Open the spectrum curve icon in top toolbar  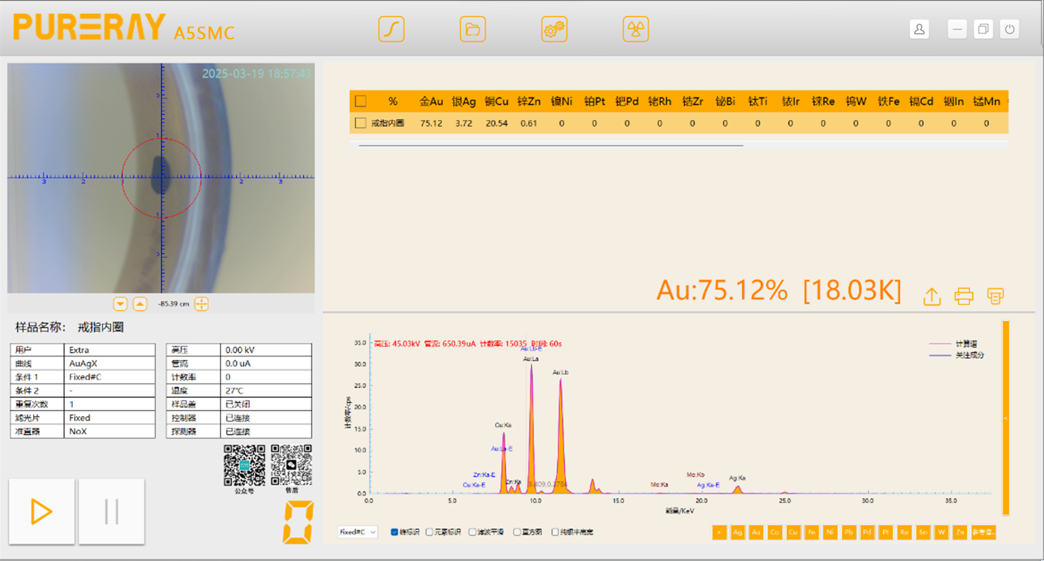pyautogui.click(x=391, y=29)
